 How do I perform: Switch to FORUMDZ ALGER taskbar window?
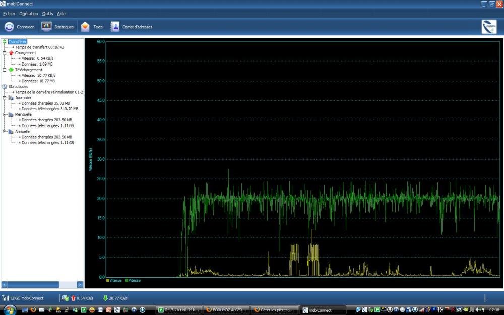point(226,310)
